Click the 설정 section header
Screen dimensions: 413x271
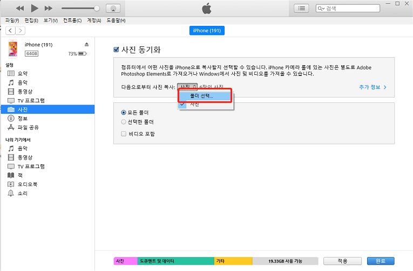pos(10,65)
